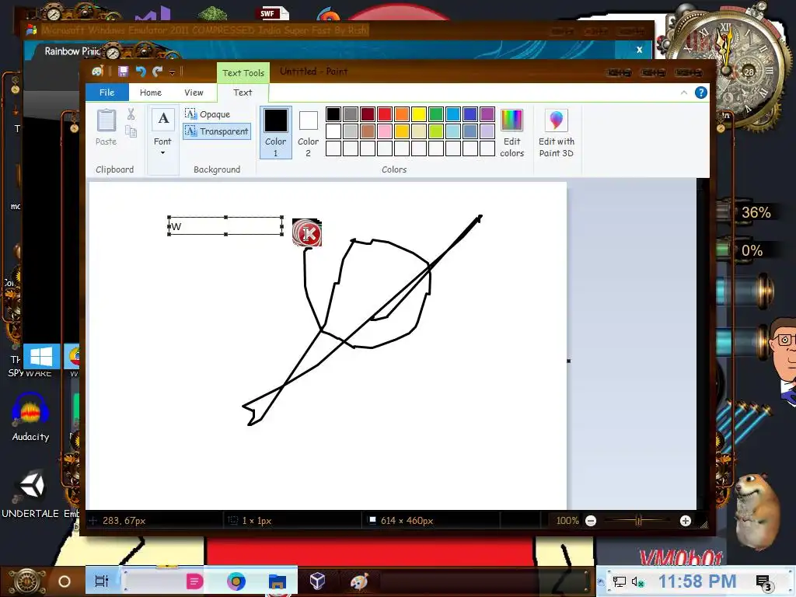Activate Color 1 foreground selector
Image resolution: width=796 pixels, height=597 pixels.
point(276,132)
